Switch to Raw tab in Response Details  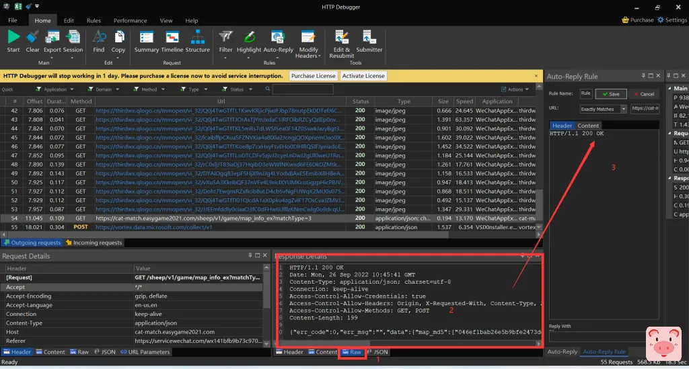(352, 352)
